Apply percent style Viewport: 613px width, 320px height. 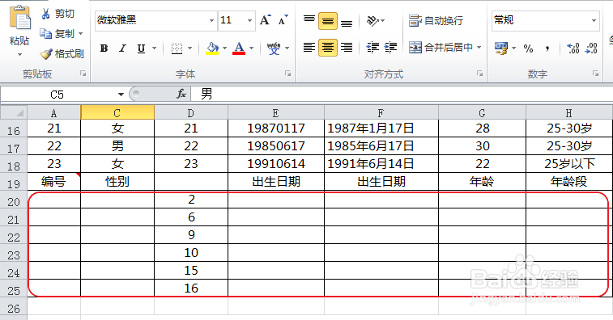point(528,48)
